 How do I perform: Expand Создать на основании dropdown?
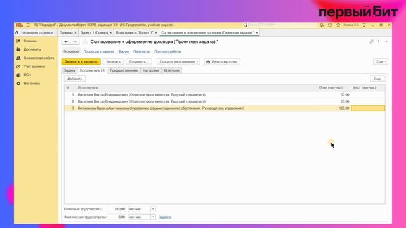click(178, 62)
